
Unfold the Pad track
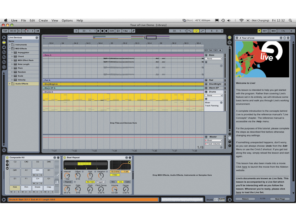point(206,80)
